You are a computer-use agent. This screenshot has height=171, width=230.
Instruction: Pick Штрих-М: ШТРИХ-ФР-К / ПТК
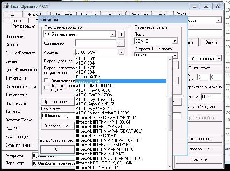(121, 127)
